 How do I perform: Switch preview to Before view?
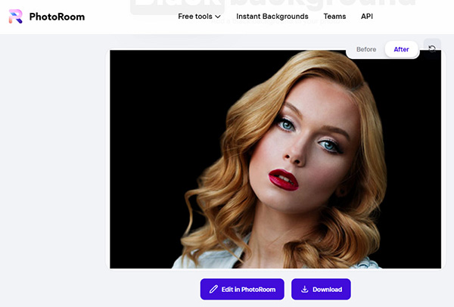coord(366,49)
